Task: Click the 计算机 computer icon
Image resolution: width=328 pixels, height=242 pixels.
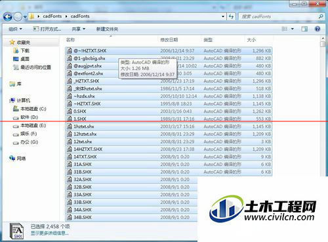Action: point(12,100)
